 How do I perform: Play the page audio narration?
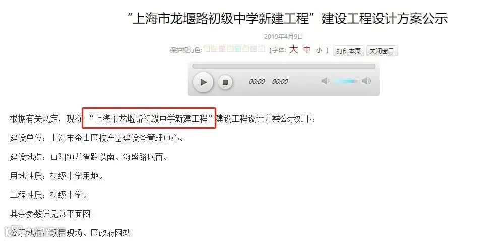point(203,82)
